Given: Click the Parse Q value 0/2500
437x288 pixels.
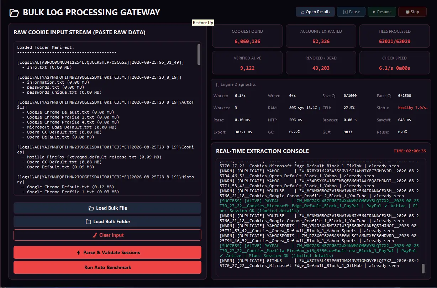Looking at the screenshot, I should click(405, 96).
